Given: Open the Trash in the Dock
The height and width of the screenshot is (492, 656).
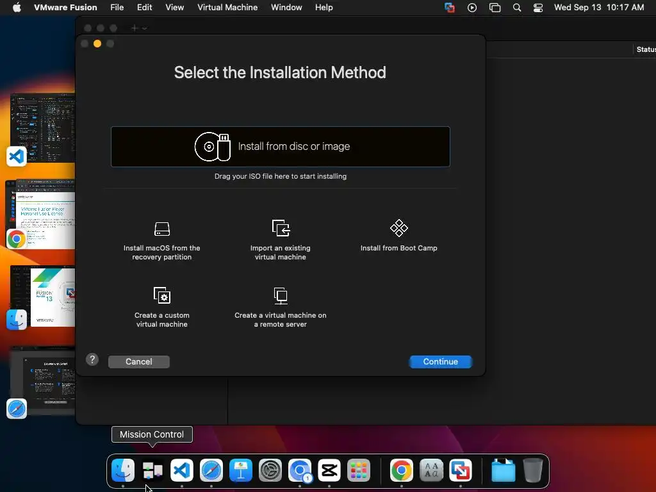Looking at the screenshot, I should tap(533, 470).
